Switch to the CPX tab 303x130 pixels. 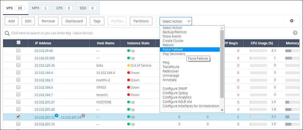pyautogui.click(x=64, y=8)
